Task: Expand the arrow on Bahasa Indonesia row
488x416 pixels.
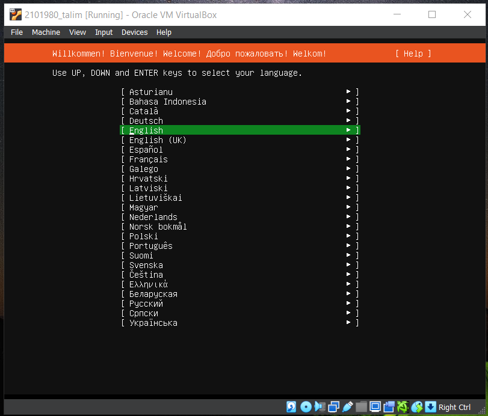Action: (x=348, y=101)
